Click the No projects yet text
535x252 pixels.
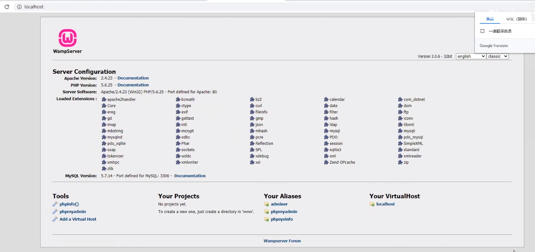click(x=172, y=204)
